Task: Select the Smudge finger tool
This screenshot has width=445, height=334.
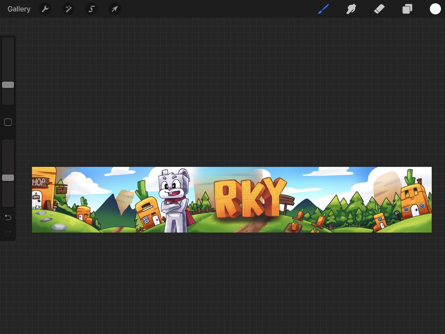Action: [x=351, y=9]
